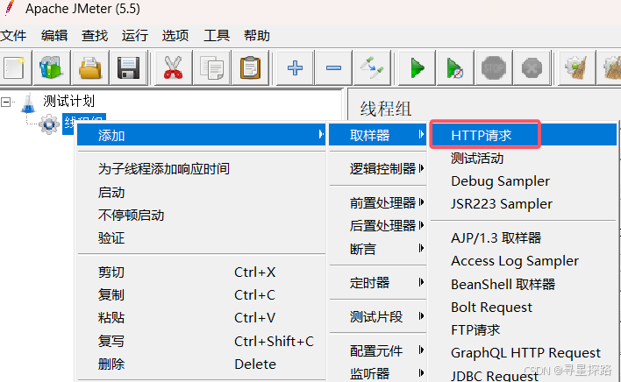Expand the 定时器 submenu

coord(378,283)
